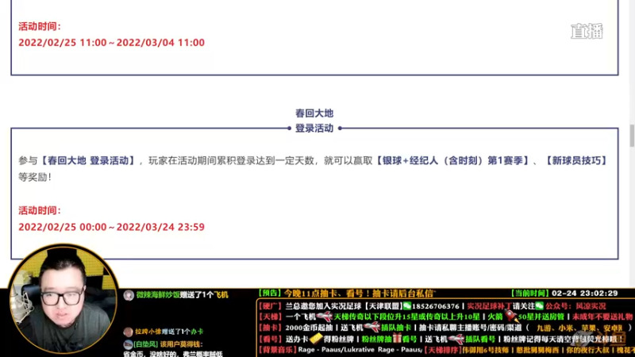Click the 等奖励! text line

pos(35,177)
